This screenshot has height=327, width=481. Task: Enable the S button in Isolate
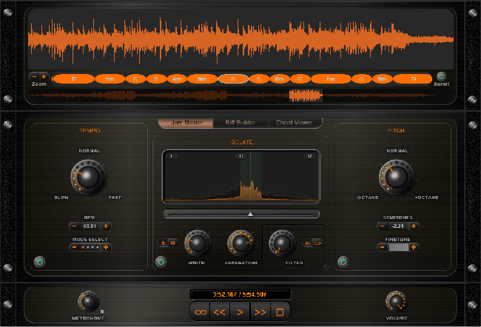tap(164, 243)
